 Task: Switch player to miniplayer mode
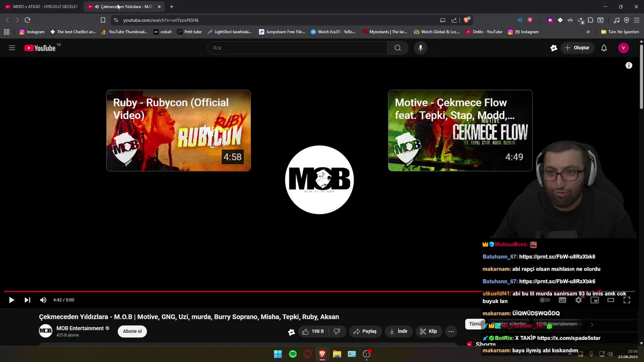[595, 300]
